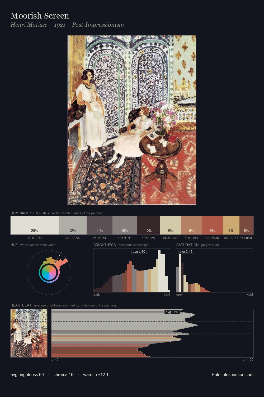Click the hex code '#867E7E' label
This screenshot has height=397, width=264.
point(125,238)
